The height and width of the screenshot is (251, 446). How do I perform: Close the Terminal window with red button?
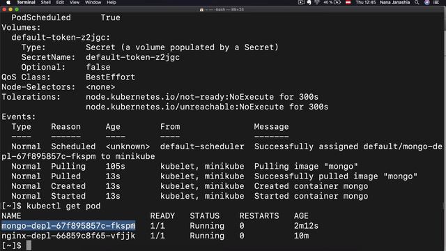[4, 9]
